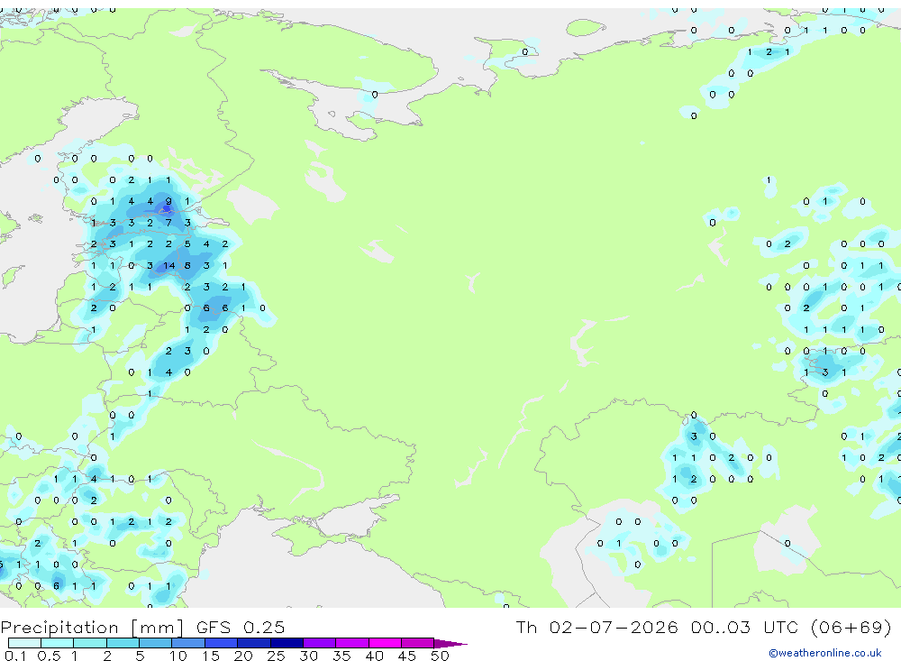This screenshot has height=661, width=901.
Task: Pick the 10–15 mm legend color swatch
Action: pos(188,643)
